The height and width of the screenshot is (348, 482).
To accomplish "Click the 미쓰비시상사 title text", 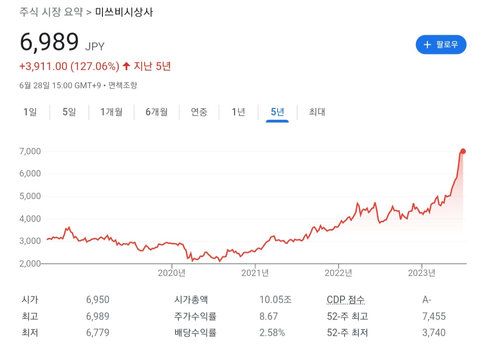I will click(124, 12).
